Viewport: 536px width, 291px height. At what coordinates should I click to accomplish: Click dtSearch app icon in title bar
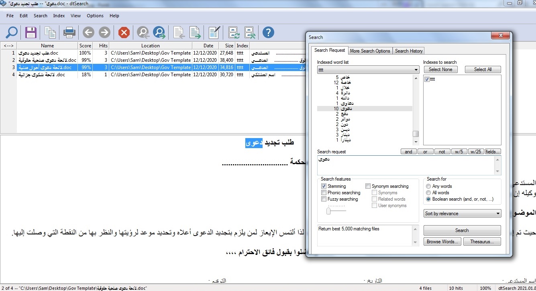click(x=4, y=3)
